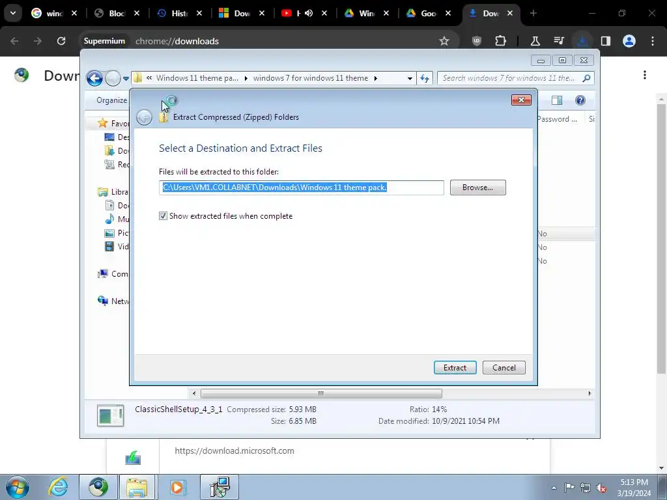Expand the address bar history dropdown

tap(410, 78)
